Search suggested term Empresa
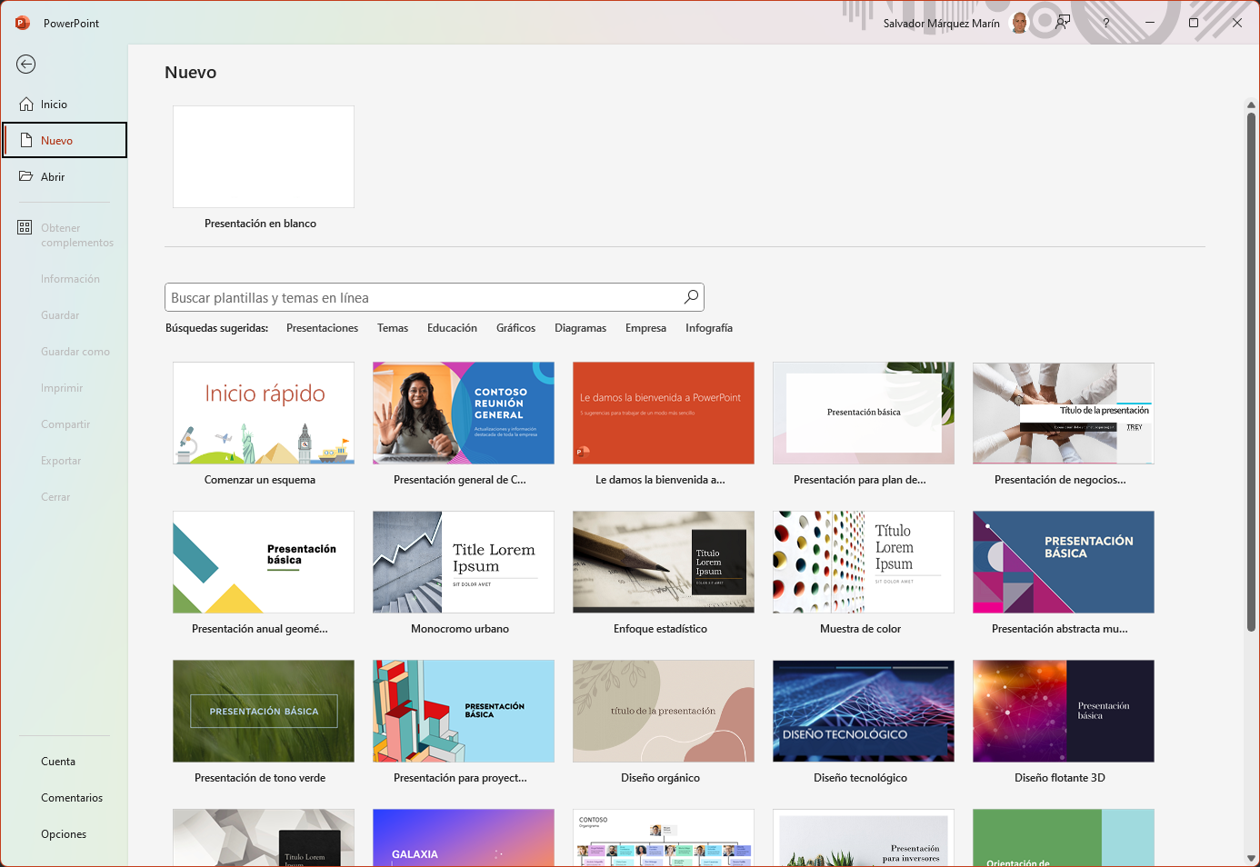Image resolution: width=1260 pixels, height=867 pixels. click(x=645, y=328)
